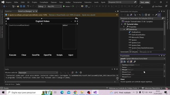Open Microsoft Edge from taskbar
Screen dimensions: 170x95
pos(62,92)
